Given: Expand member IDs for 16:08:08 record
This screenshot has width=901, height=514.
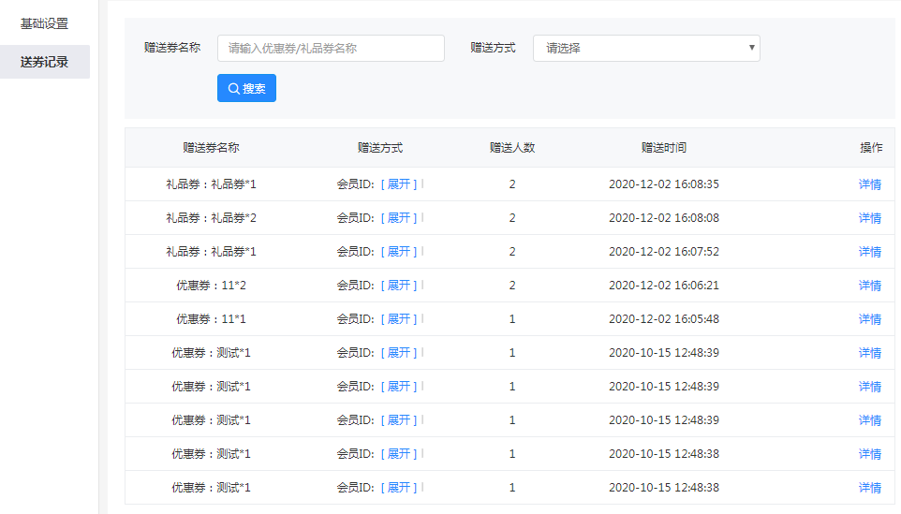Looking at the screenshot, I should [x=399, y=218].
